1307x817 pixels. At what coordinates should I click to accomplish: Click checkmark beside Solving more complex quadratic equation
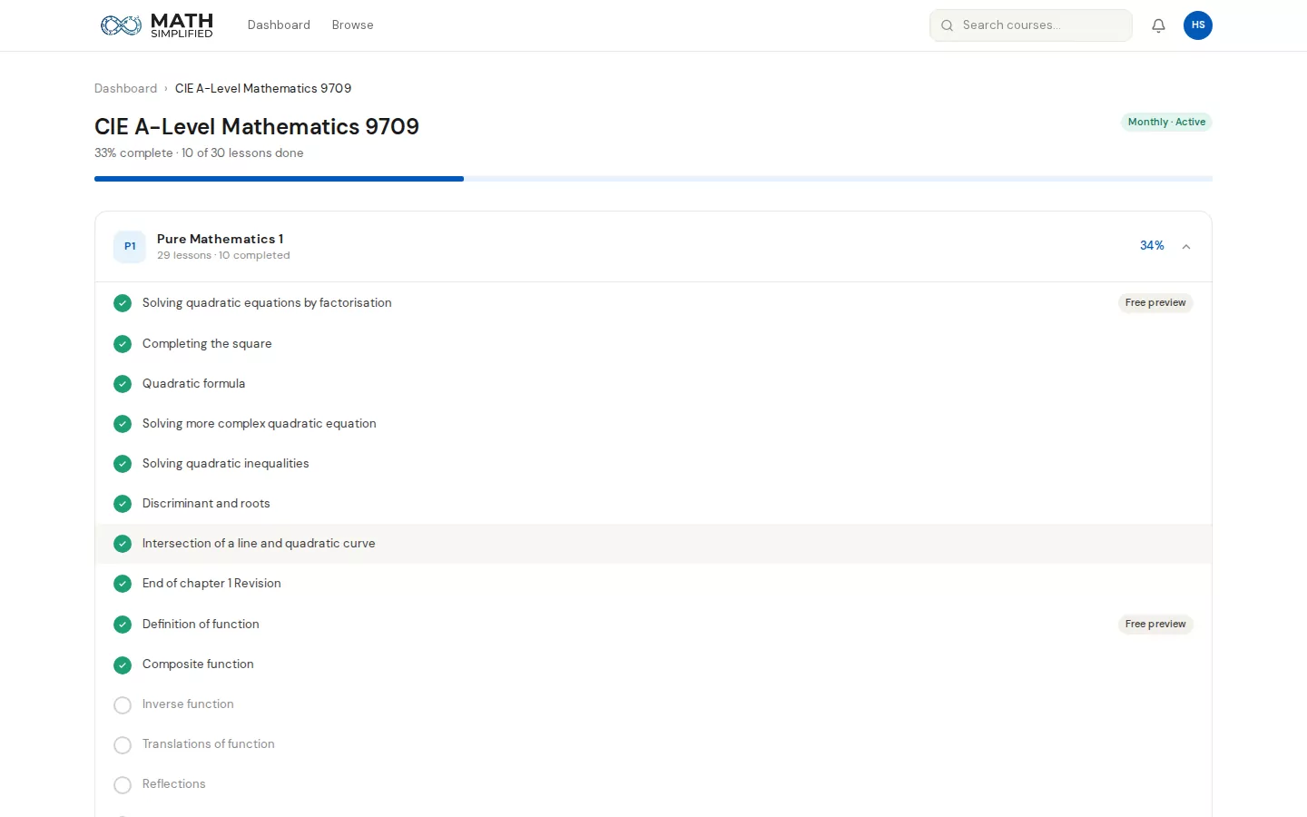pos(123,424)
